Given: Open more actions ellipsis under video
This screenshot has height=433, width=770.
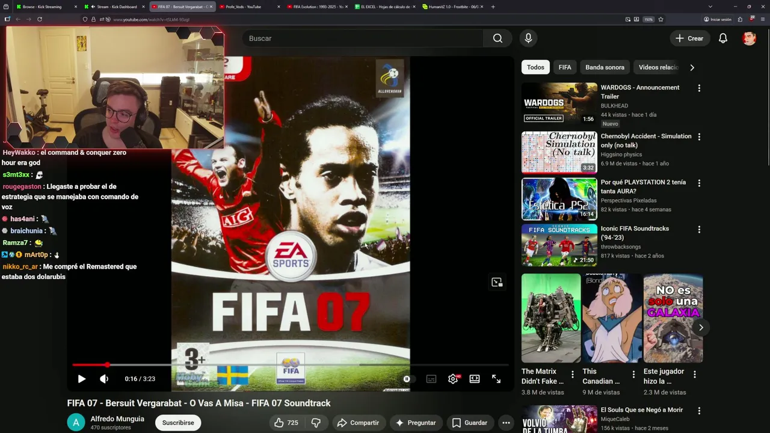Looking at the screenshot, I should click(506, 423).
